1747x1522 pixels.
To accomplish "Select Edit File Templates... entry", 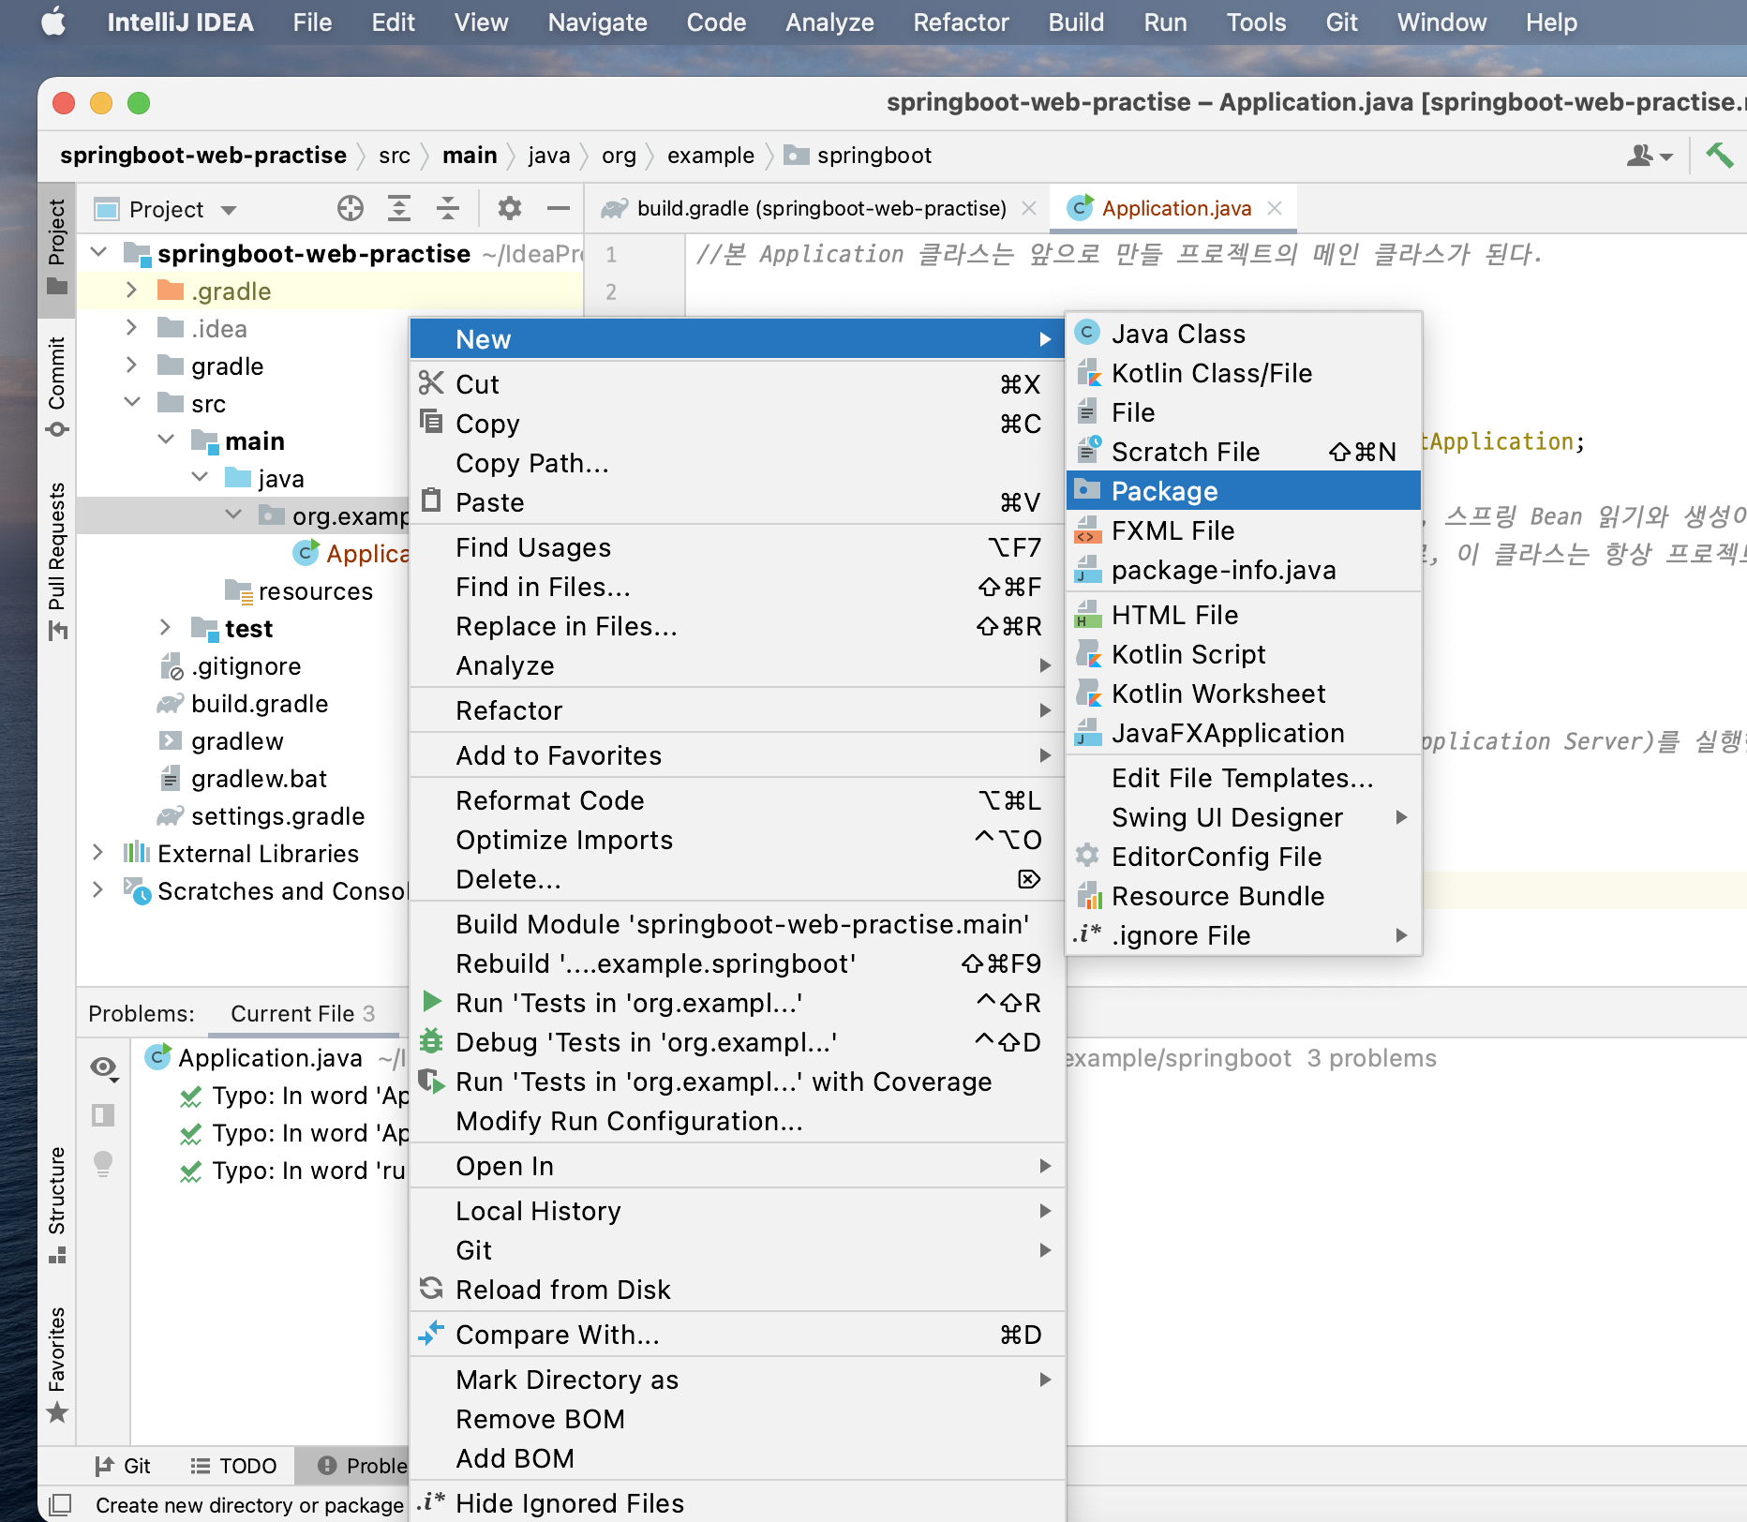I will [1244, 778].
